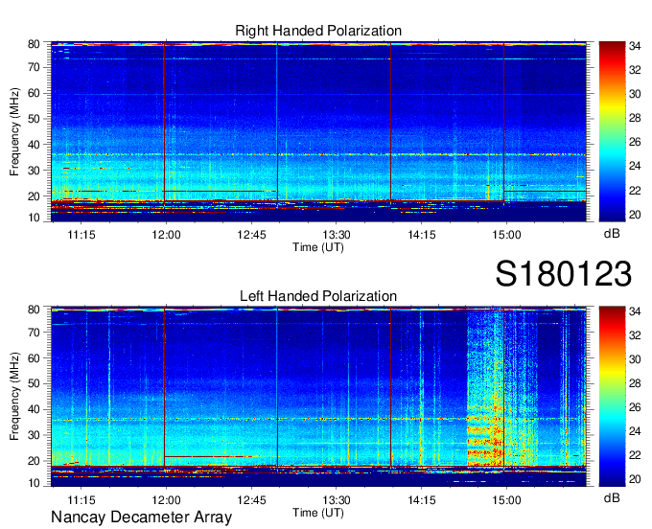Click the 13:30 tick on Right Handed time axis
This screenshot has height=529, width=652.
click(x=337, y=235)
